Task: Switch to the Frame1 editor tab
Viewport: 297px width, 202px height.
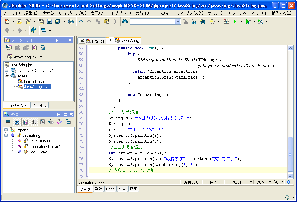Action: coord(98,41)
